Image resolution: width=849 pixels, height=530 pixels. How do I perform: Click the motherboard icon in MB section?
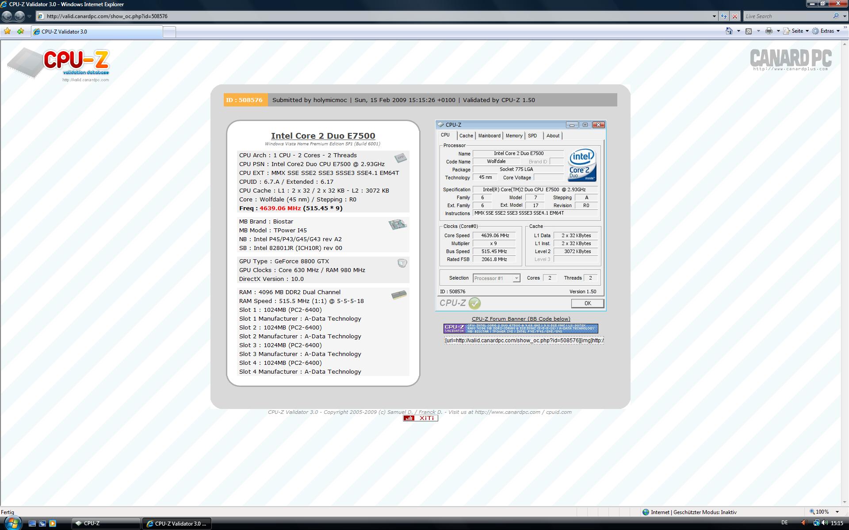[398, 224]
